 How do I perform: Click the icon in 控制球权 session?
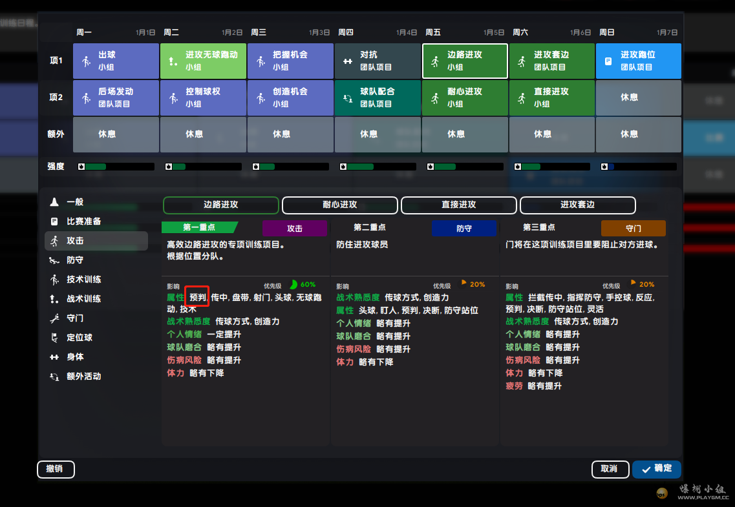173,98
